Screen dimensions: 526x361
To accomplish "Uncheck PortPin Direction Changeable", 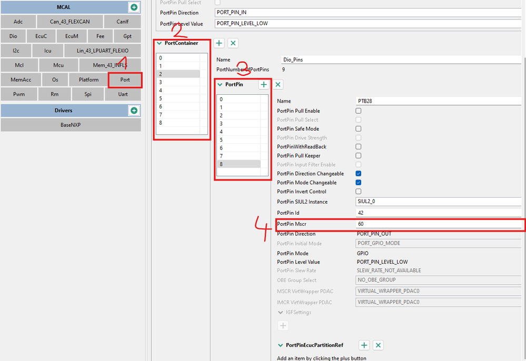I will point(358,173).
